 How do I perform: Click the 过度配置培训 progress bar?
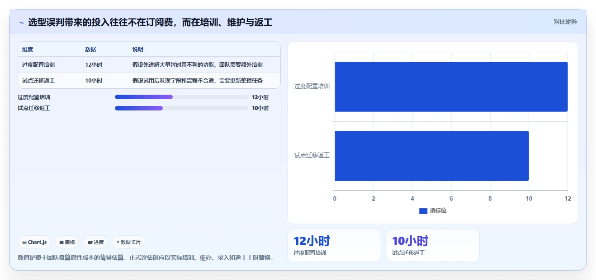point(181,97)
